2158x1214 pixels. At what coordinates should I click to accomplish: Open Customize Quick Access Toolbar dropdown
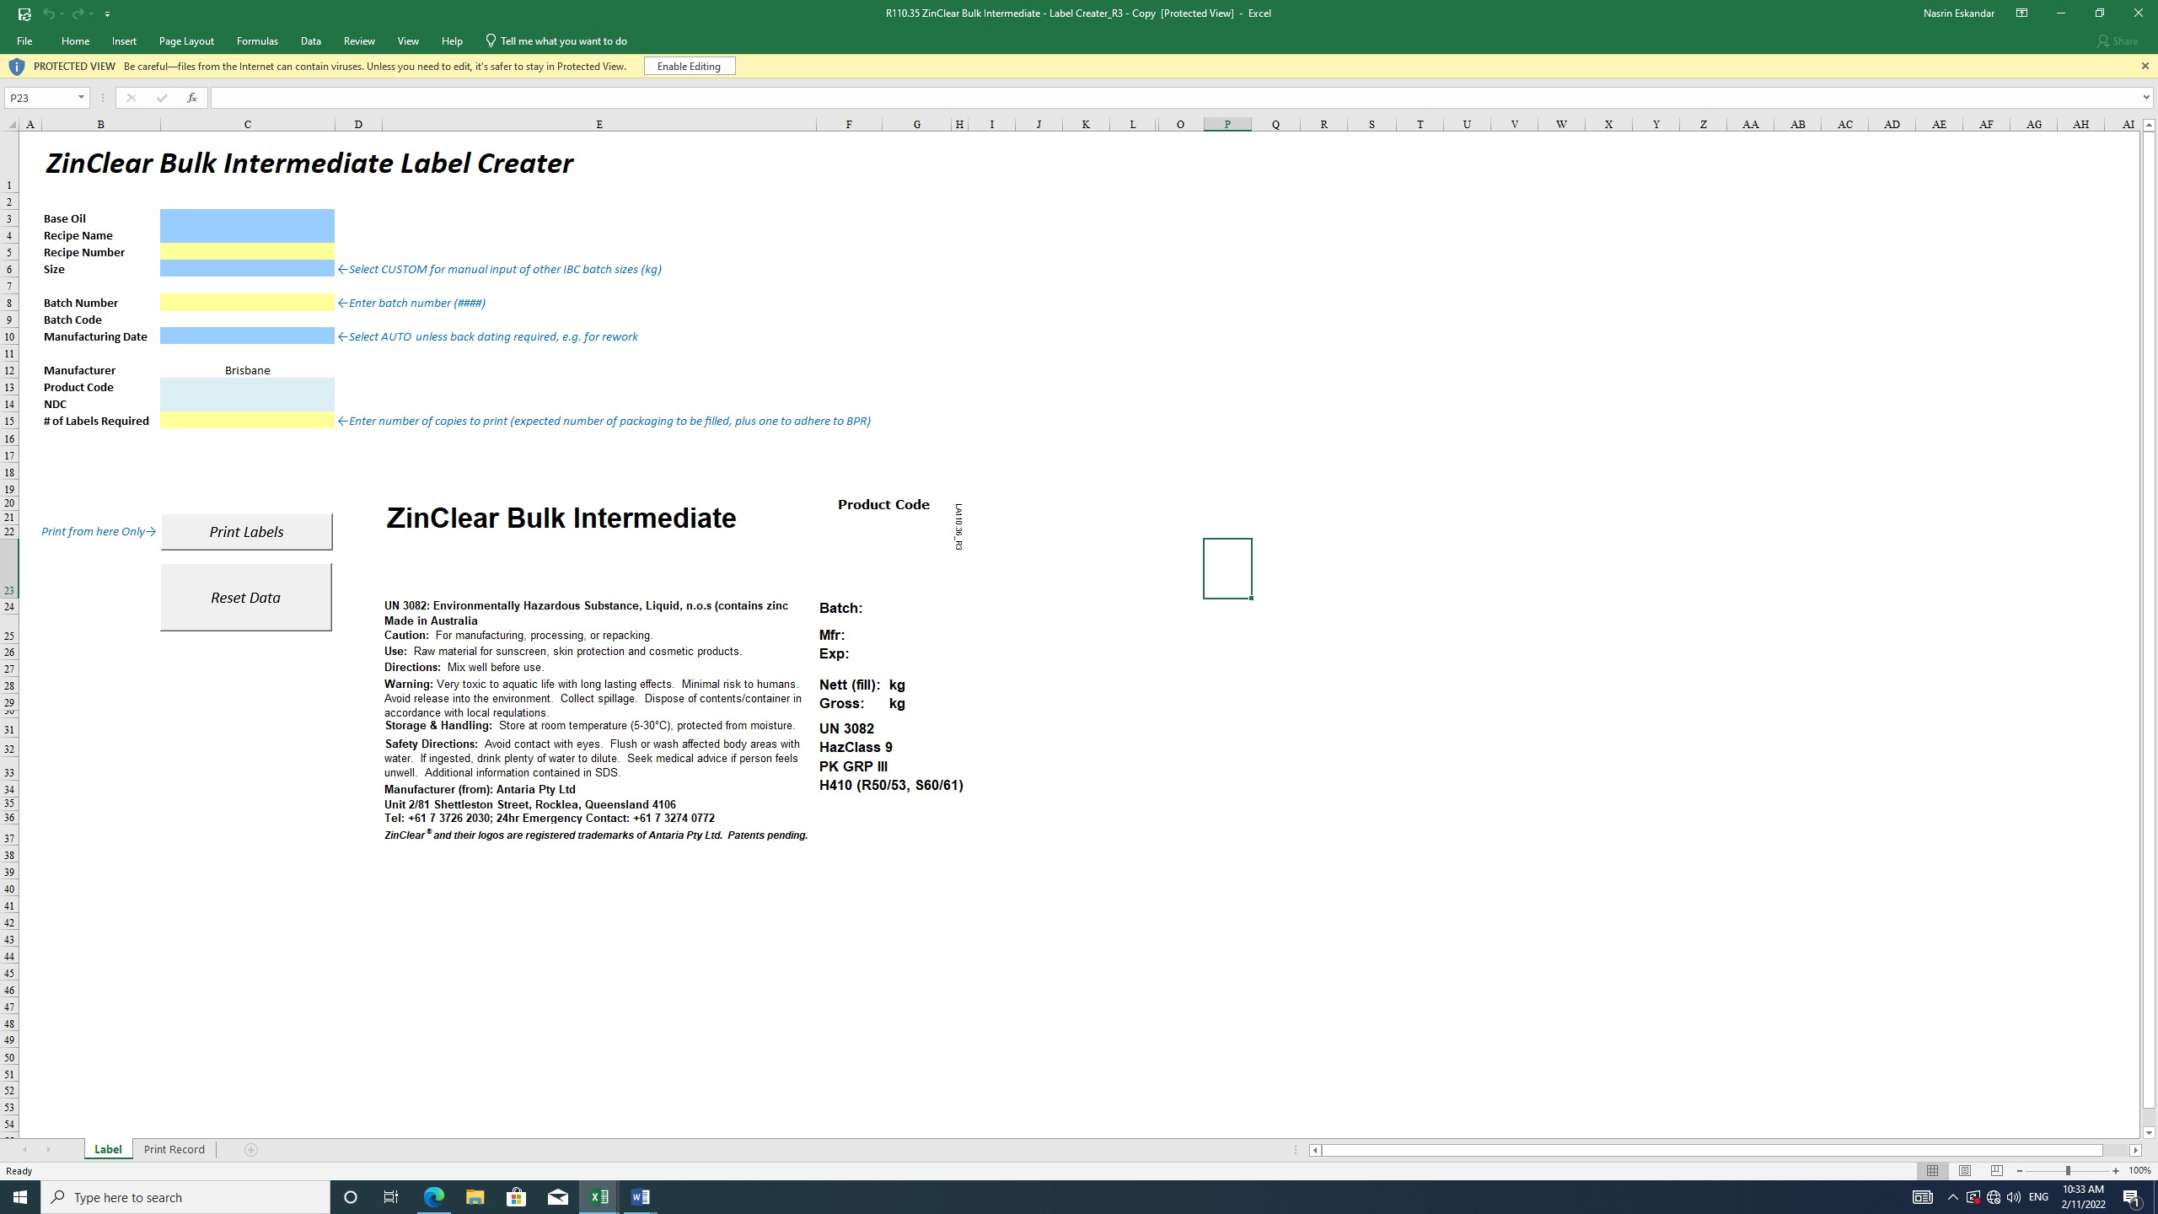pos(107,14)
